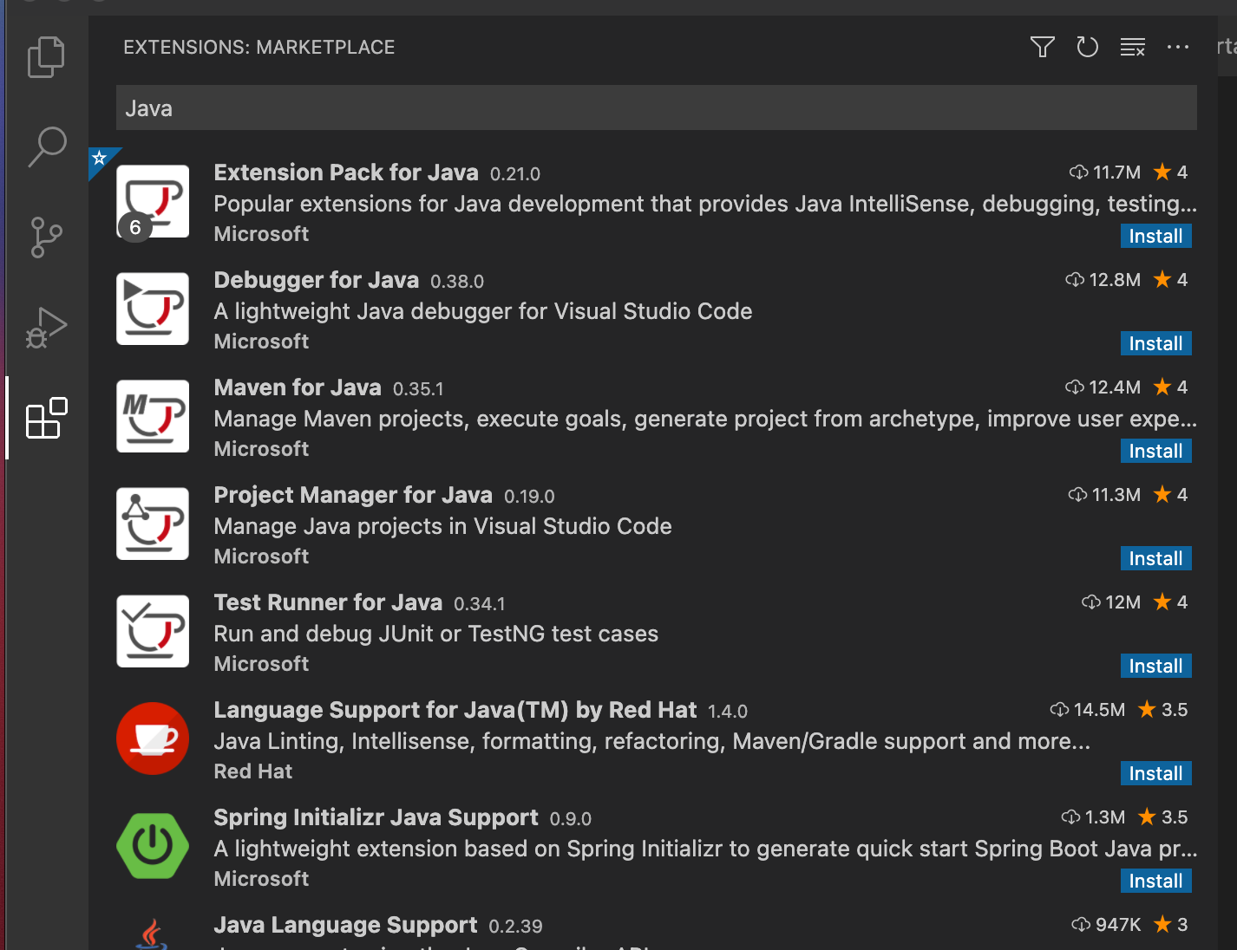1237x950 pixels.
Task: Click the filter extensions funnel icon
Action: (1042, 47)
